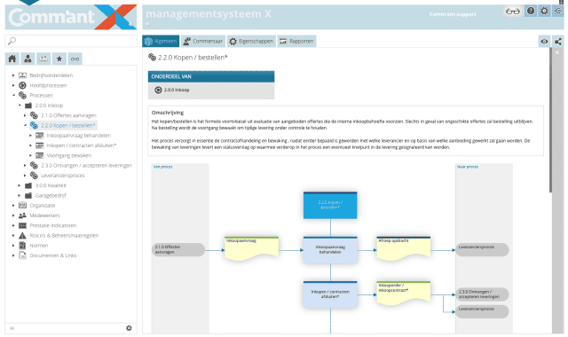Collapse the Processen tree node
The height and width of the screenshot is (337, 568).
click(x=13, y=95)
